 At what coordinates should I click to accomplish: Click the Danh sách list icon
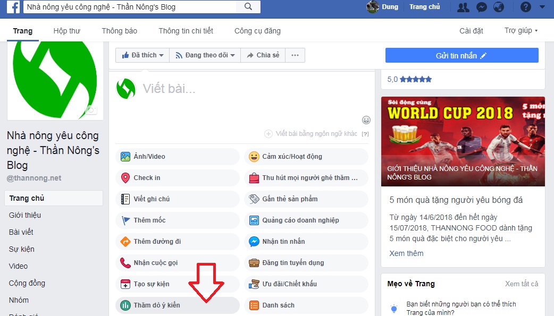(x=254, y=305)
